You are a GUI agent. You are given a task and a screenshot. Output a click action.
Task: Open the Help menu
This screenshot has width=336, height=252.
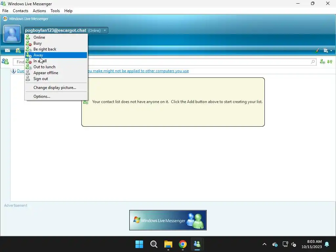click(x=68, y=11)
